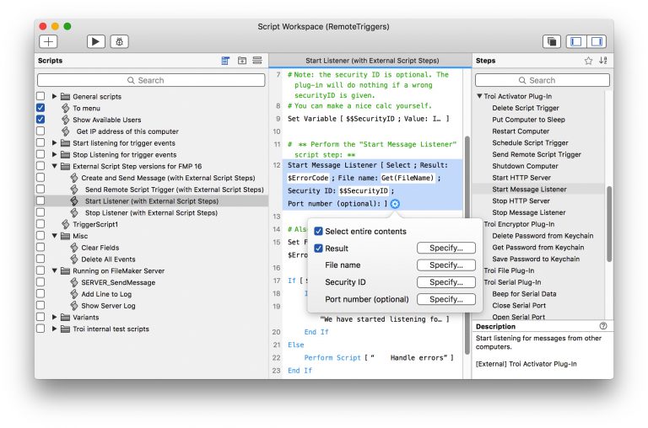Click the script editor vertical scrollbar
This screenshot has width=648, height=428.
coord(467,245)
